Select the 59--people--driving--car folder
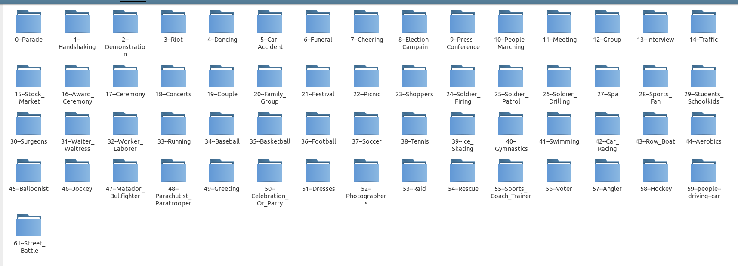This screenshot has width=738, height=266. click(704, 171)
